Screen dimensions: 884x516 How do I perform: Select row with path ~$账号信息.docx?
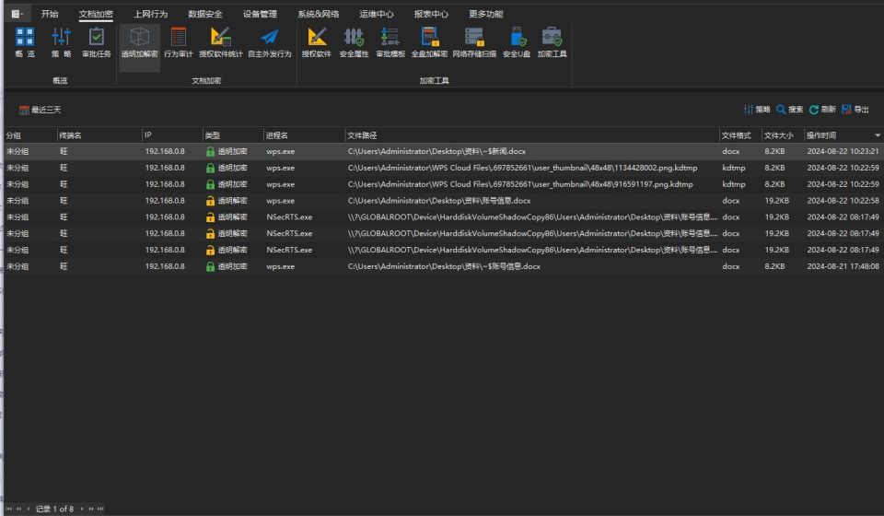point(444,266)
